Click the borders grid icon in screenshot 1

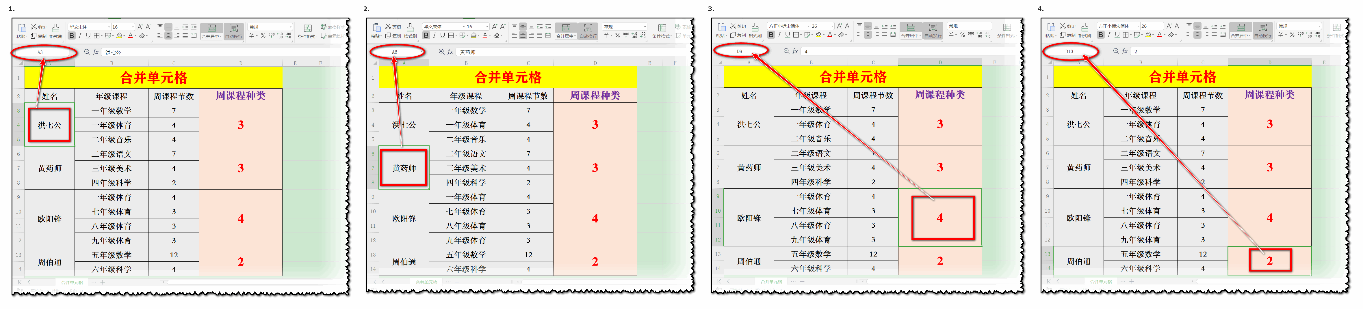[x=97, y=36]
